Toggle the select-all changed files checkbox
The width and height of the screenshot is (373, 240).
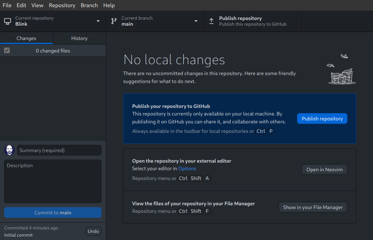pos(7,51)
